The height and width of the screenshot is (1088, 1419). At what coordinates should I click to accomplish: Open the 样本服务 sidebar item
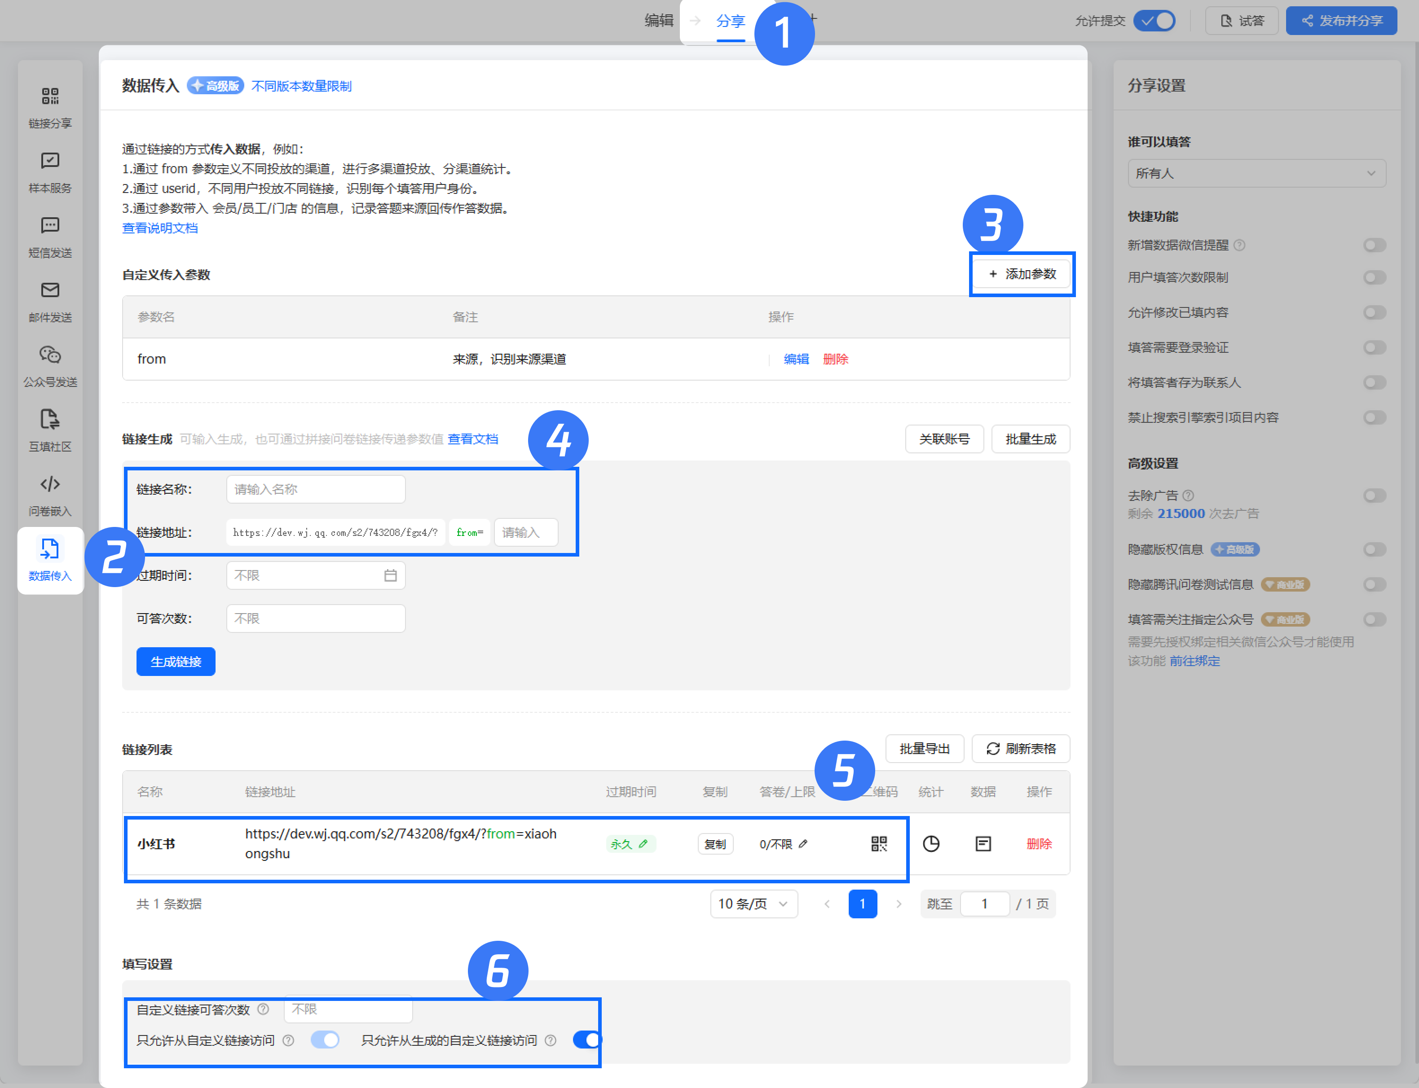(50, 172)
